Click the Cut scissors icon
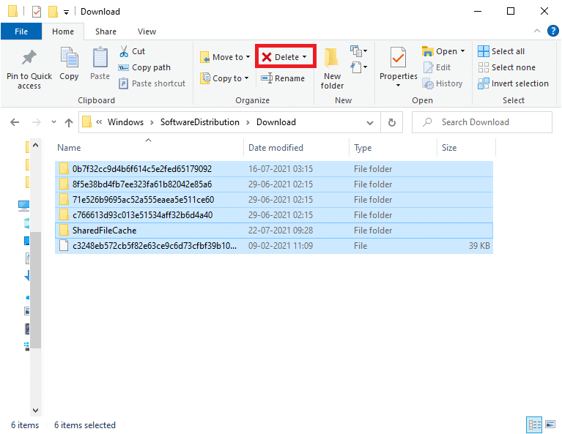Screen dimensions: 562x434 click(124, 51)
